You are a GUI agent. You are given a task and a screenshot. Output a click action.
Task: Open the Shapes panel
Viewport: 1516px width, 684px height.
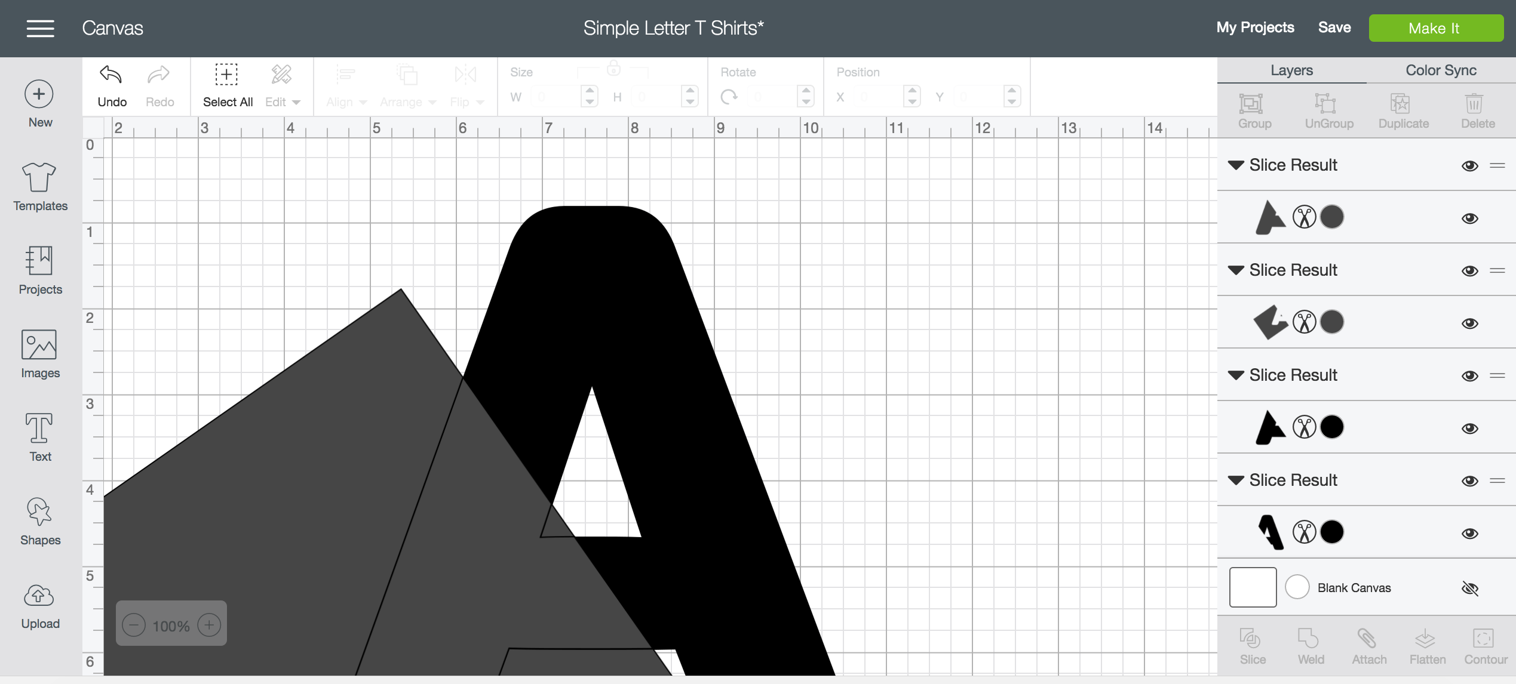coord(39,512)
